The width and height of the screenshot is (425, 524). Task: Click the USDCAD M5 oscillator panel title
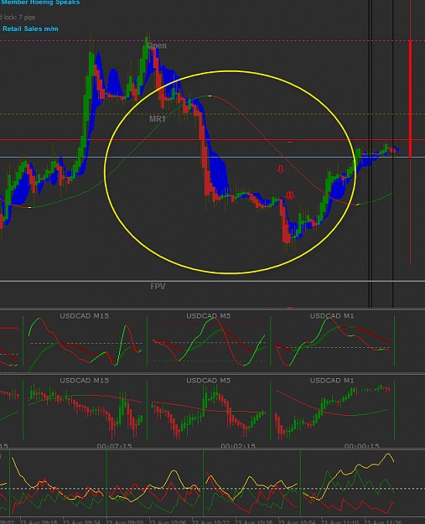point(209,316)
